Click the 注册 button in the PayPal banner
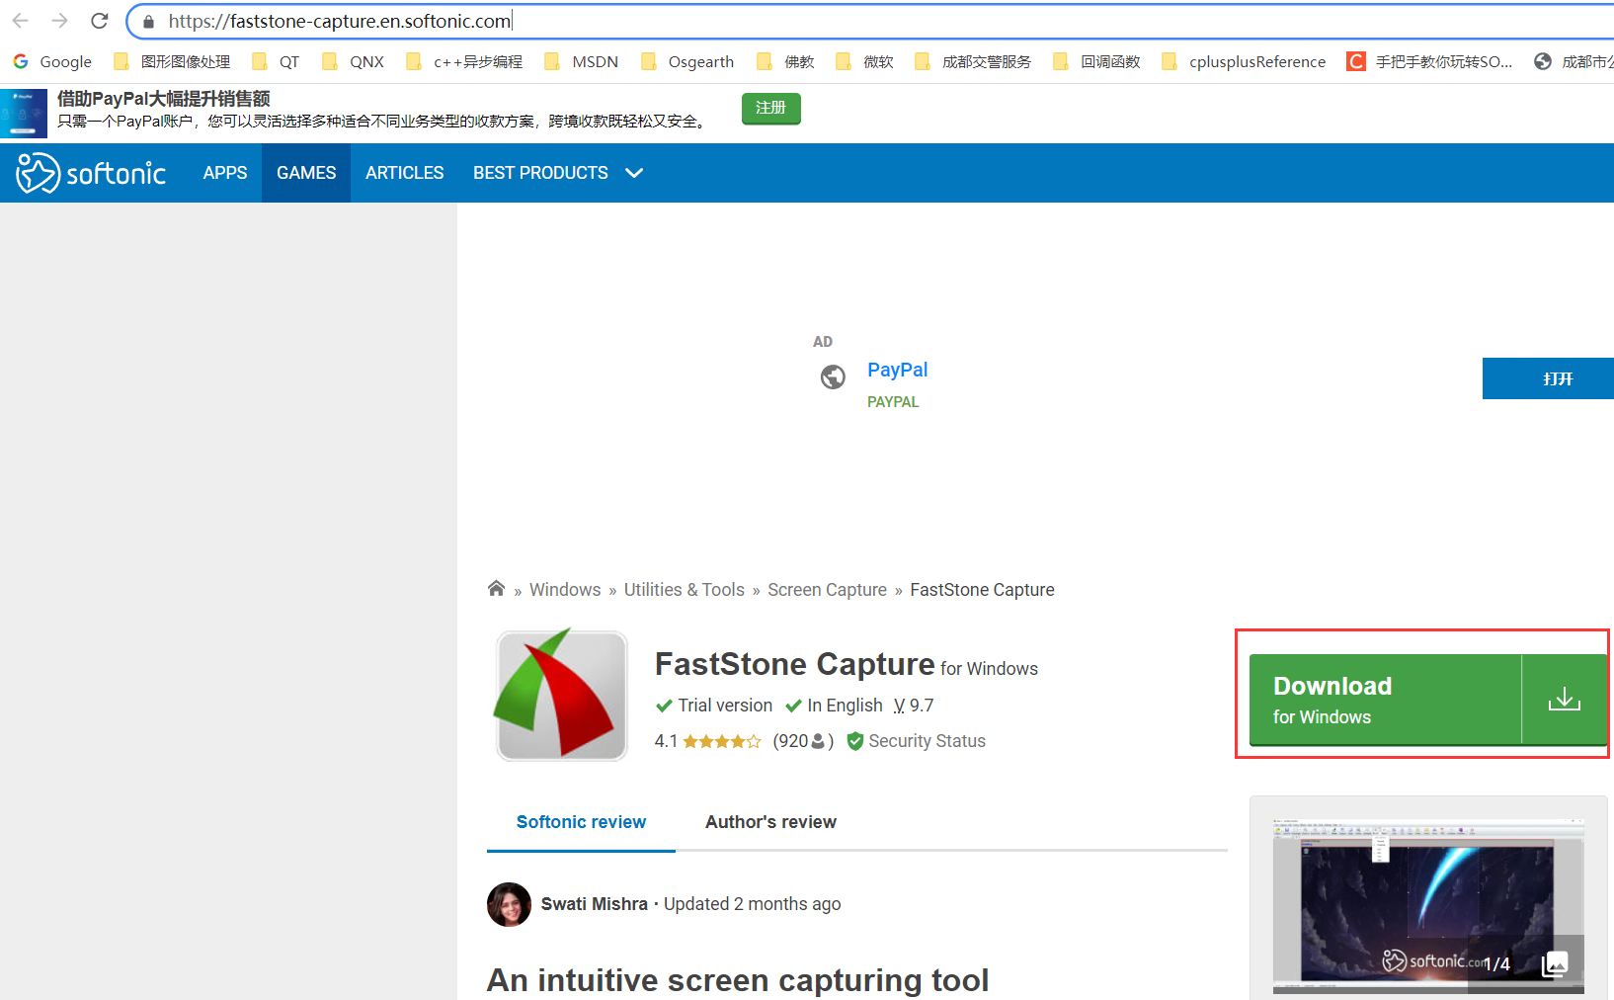The image size is (1614, 1000). (770, 108)
